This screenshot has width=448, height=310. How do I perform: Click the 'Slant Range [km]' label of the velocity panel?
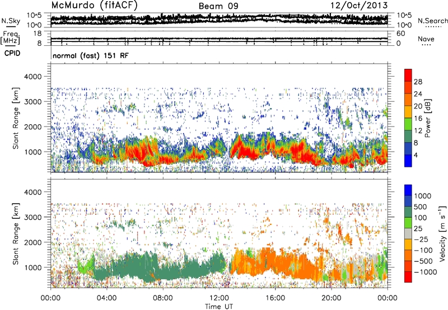[16, 234]
